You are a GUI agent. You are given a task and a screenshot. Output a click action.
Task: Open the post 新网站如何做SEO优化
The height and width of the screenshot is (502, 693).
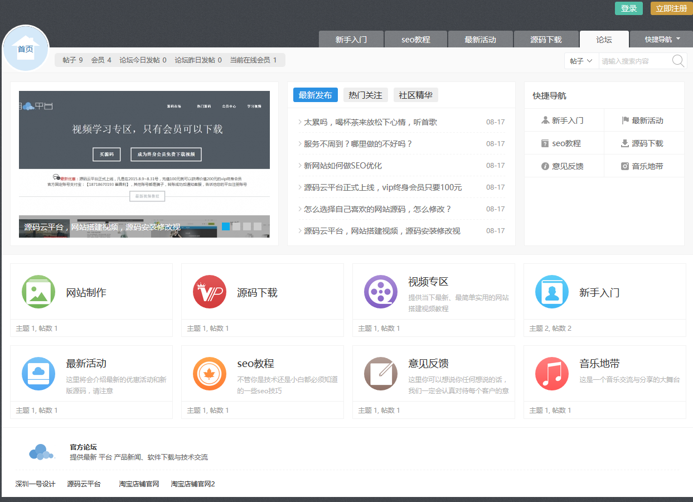342,166
